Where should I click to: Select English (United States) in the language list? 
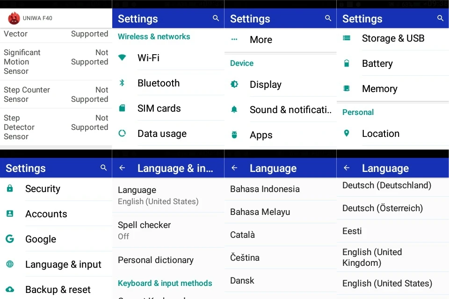click(x=392, y=283)
